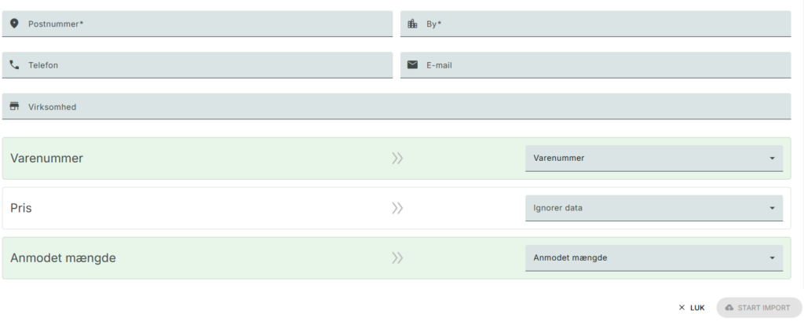This screenshot has height=321, width=804.
Task: Open the Varenummer mapping dropdown
Action: coord(654,159)
